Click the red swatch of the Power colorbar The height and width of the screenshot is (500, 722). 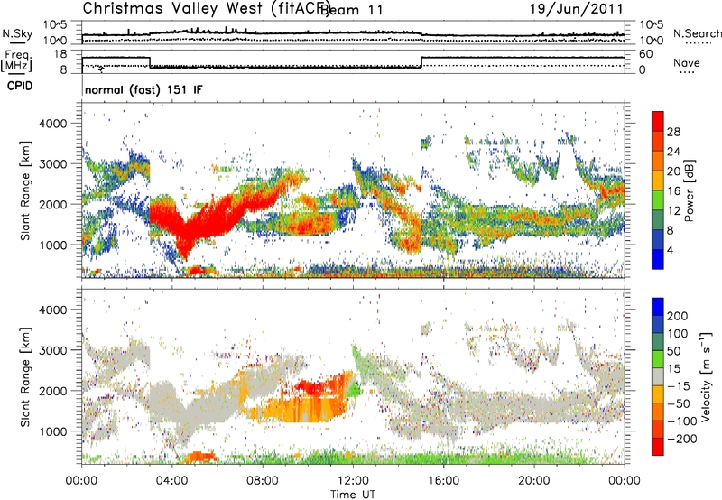658,122
